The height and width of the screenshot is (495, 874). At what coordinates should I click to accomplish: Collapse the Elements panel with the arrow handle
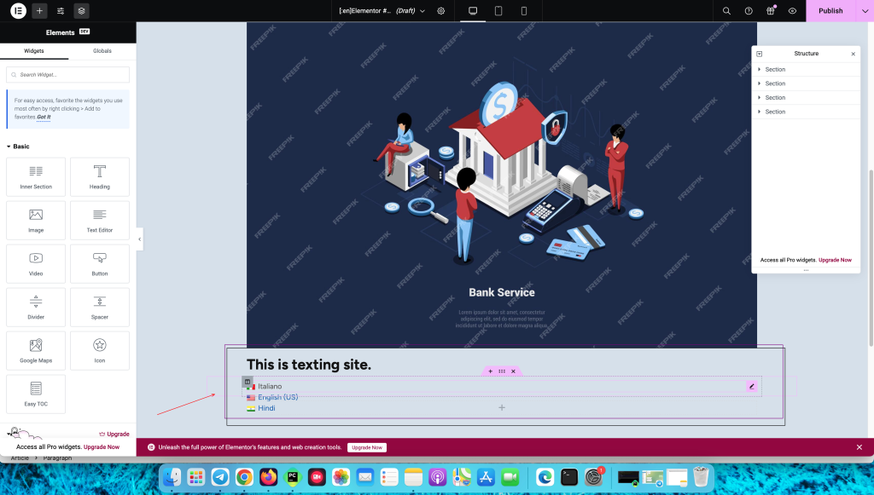pyautogui.click(x=139, y=239)
